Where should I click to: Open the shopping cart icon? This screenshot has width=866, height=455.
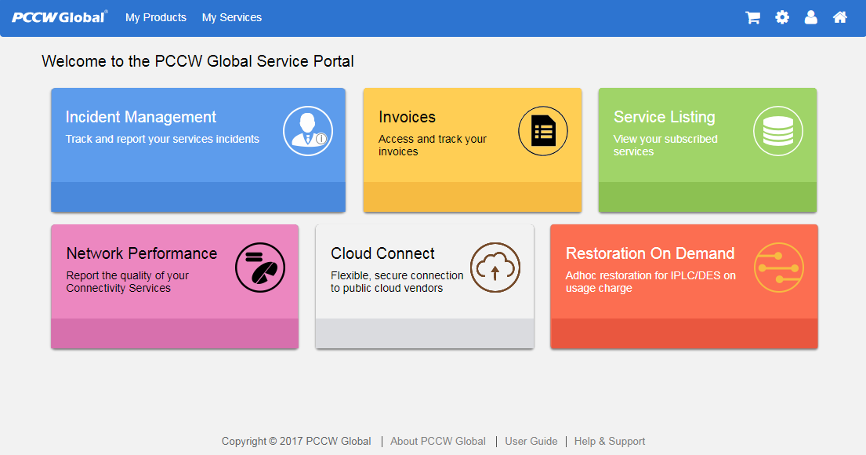752,18
